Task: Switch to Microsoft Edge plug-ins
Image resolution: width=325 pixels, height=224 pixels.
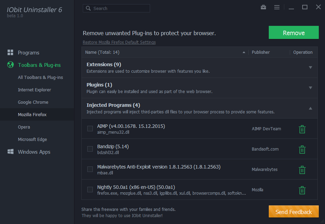Action: (32, 140)
